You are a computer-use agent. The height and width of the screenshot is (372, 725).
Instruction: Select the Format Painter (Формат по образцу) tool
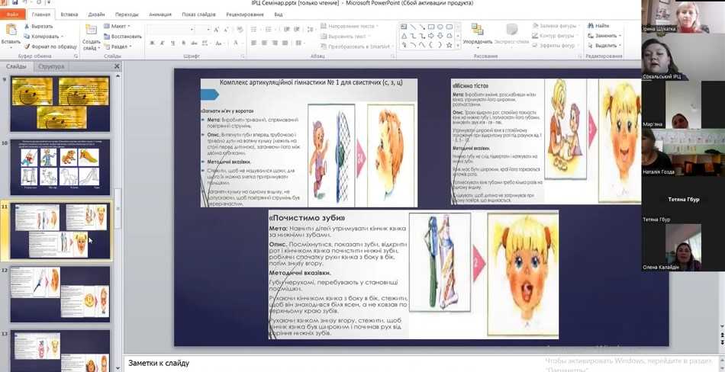click(x=27, y=46)
